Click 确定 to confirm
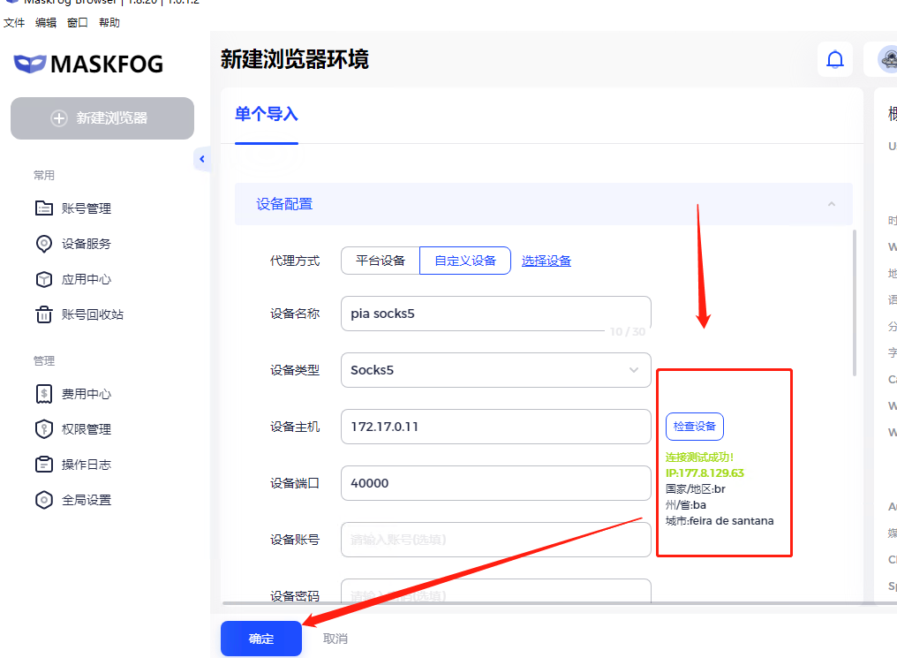897x658 pixels. 261,639
